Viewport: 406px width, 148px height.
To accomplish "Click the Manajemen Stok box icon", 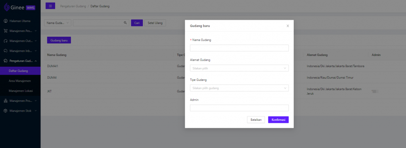I will [x=6, y=111].
